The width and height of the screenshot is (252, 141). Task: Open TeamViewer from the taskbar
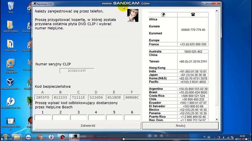28,137
